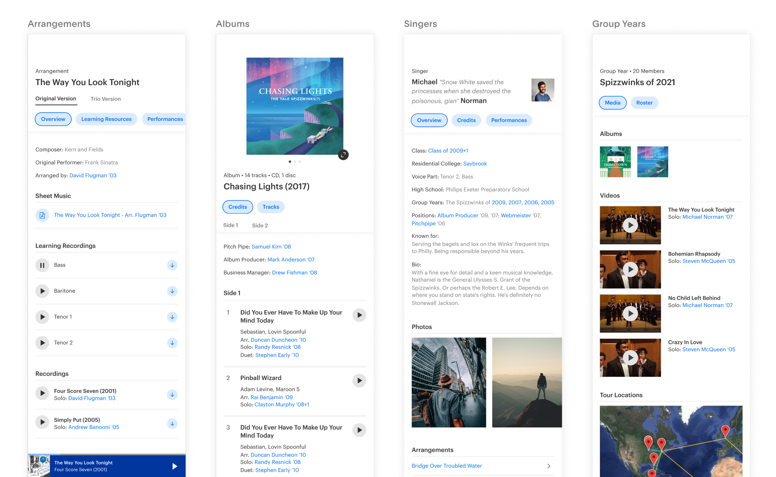Viewport: 776px width, 477px height.
Task: Click the second album carousel dot
Action: [x=295, y=162]
